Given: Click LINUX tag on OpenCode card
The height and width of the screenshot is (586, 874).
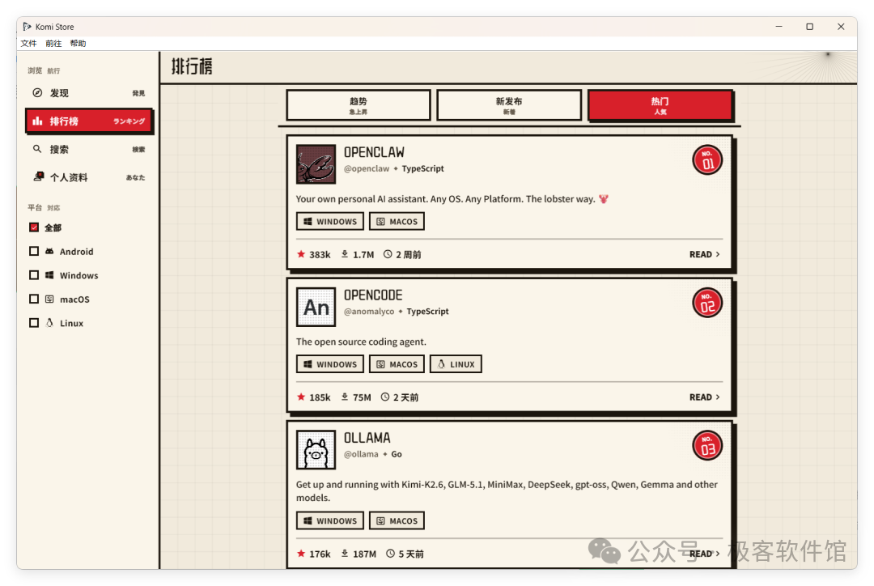Looking at the screenshot, I should 456,364.
